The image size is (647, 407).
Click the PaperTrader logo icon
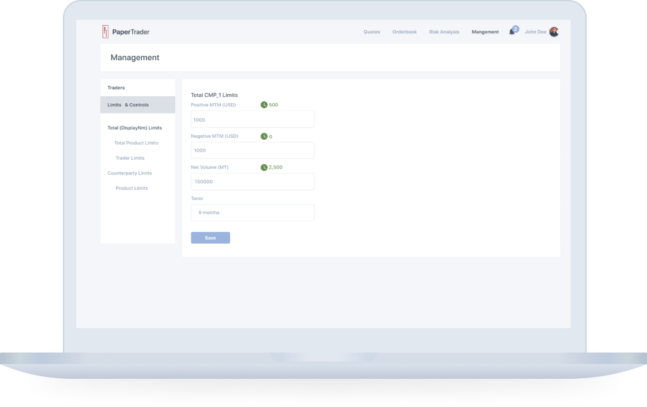click(x=105, y=31)
